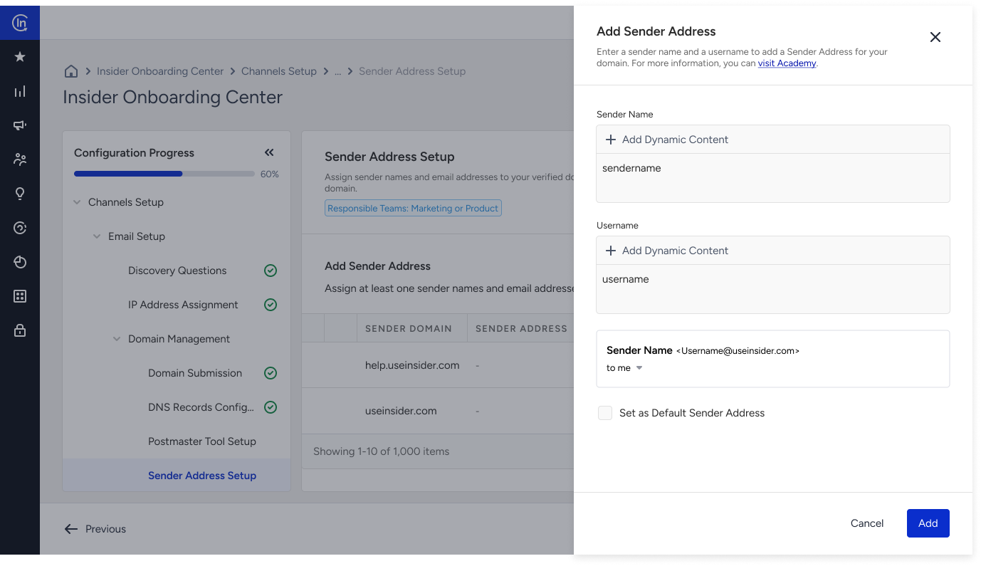Open the lock sidebar icon
This screenshot has height=566, width=981.
[x=20, y=330]
